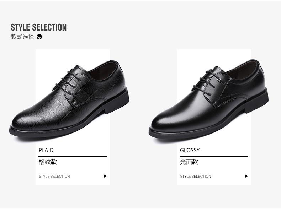
Task: Select the glossy smooth shoe image
Action: coord(210,99)
